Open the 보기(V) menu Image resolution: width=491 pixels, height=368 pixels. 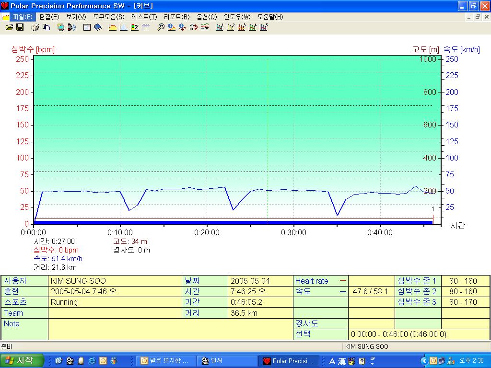click(x=76, y=17)
